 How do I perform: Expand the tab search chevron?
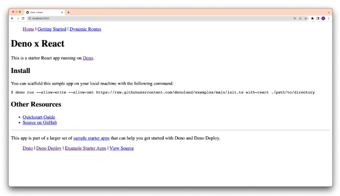click(329, 12)
